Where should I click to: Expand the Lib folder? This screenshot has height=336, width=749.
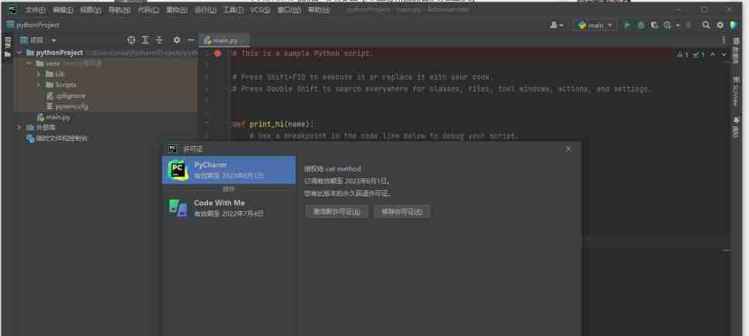(x=39, y=74)
